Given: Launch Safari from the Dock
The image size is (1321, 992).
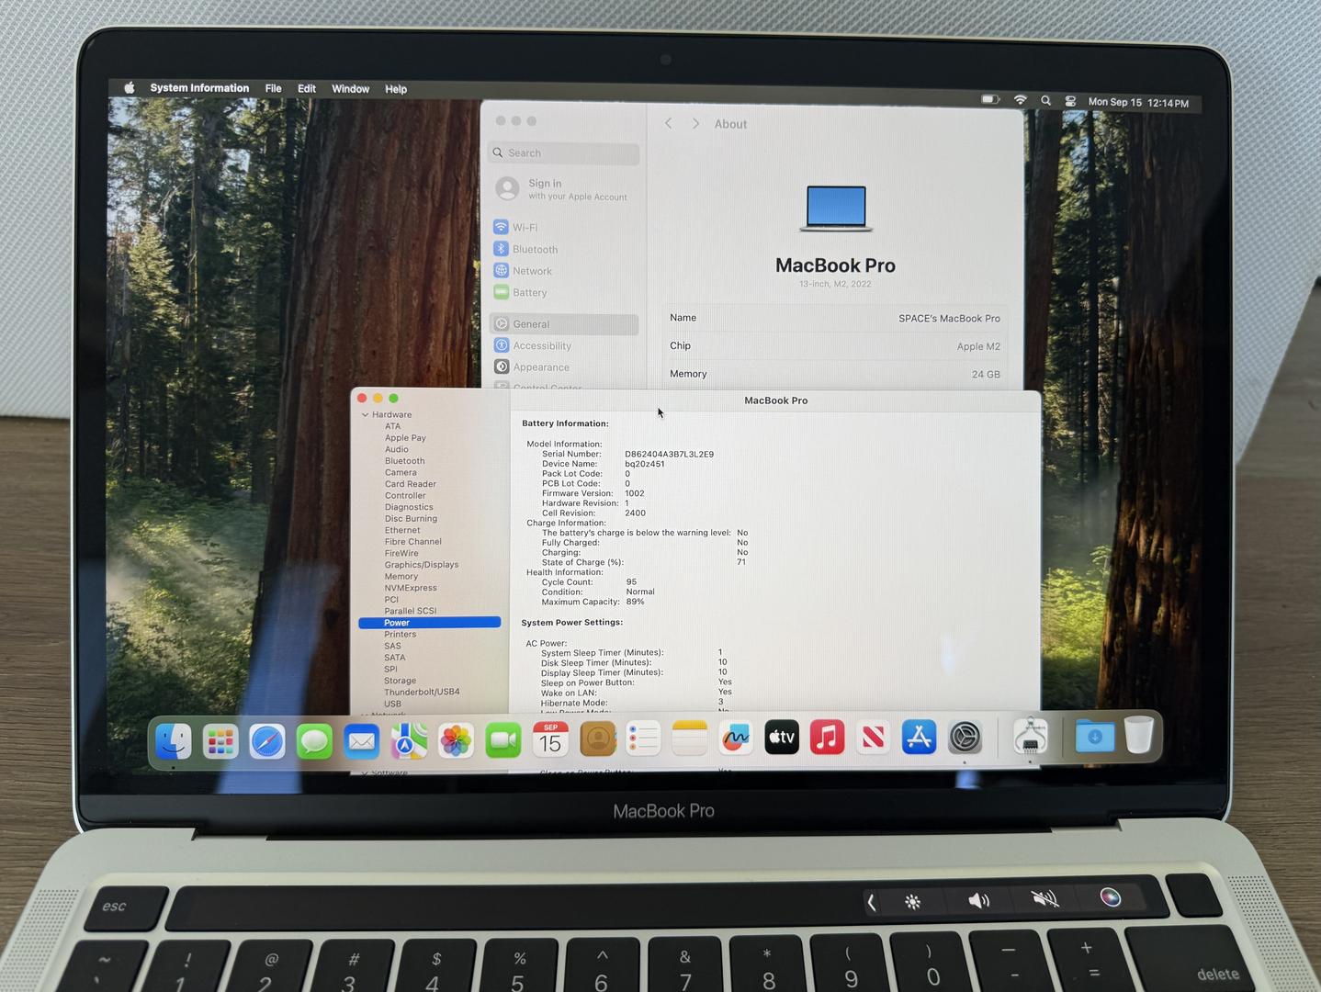Looking at the screenshot, I should (267, 741).
